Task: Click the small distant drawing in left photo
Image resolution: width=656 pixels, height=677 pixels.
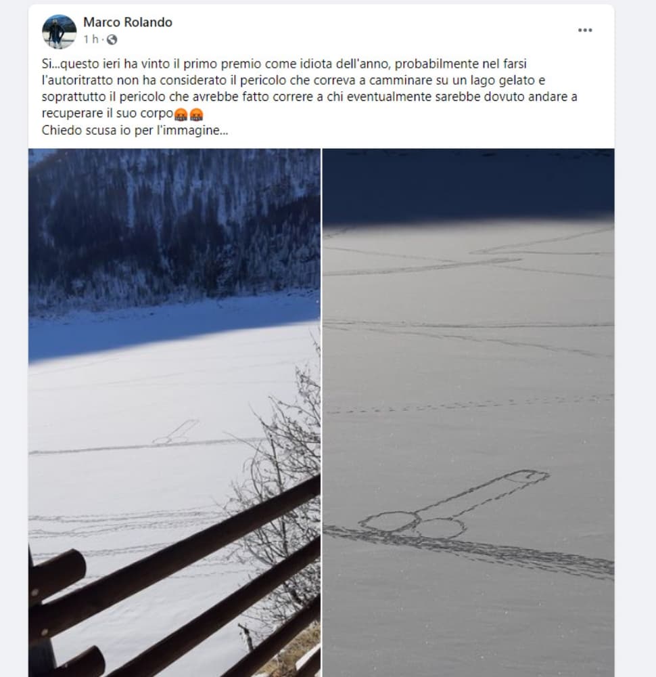Action: (x=176, y=433)
